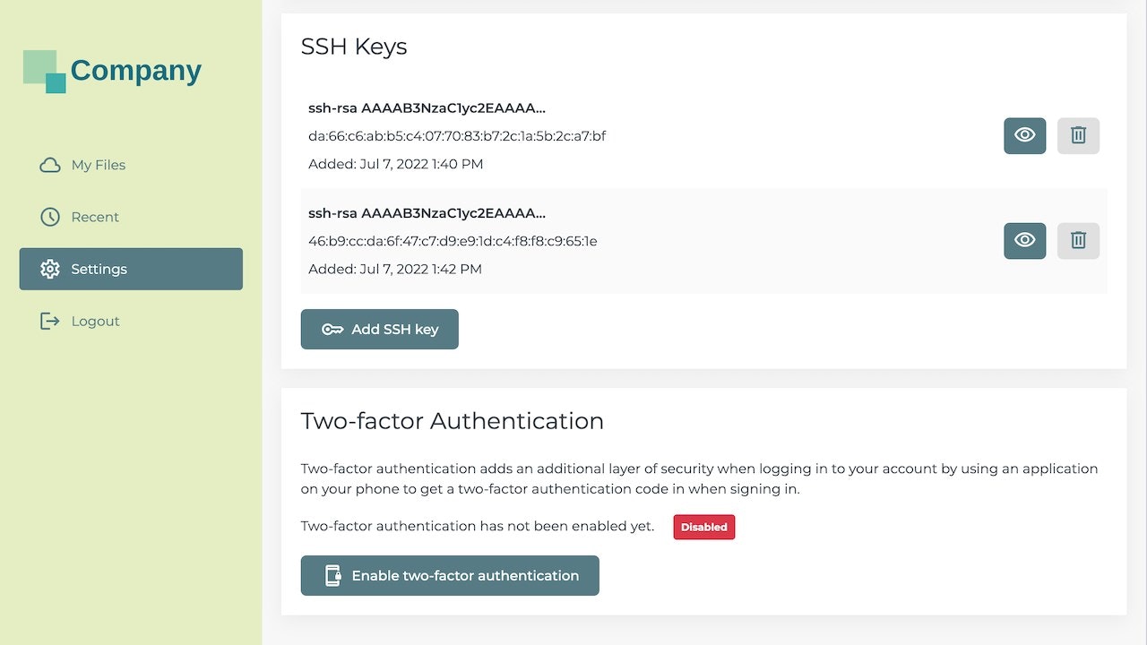
Task: Delete the SSH key added at 1:40 PM
Action: coord(1078,135)
